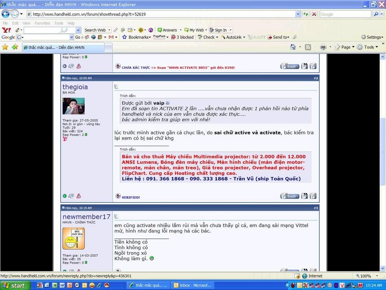The height and width of the screenshot is (290, 386).
Task: Click the report warning icon in the first post
Action: [79, 66]
